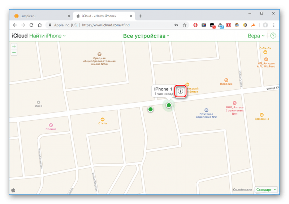
Task: Click the Аптека Социальных Цен marker
Action: (x=234, y=103)
